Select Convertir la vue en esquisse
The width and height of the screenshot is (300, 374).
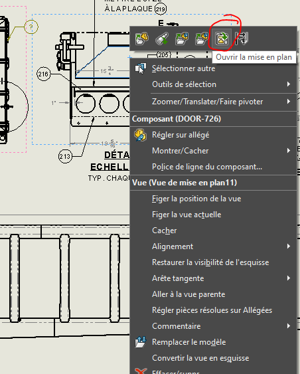point(200,358)
